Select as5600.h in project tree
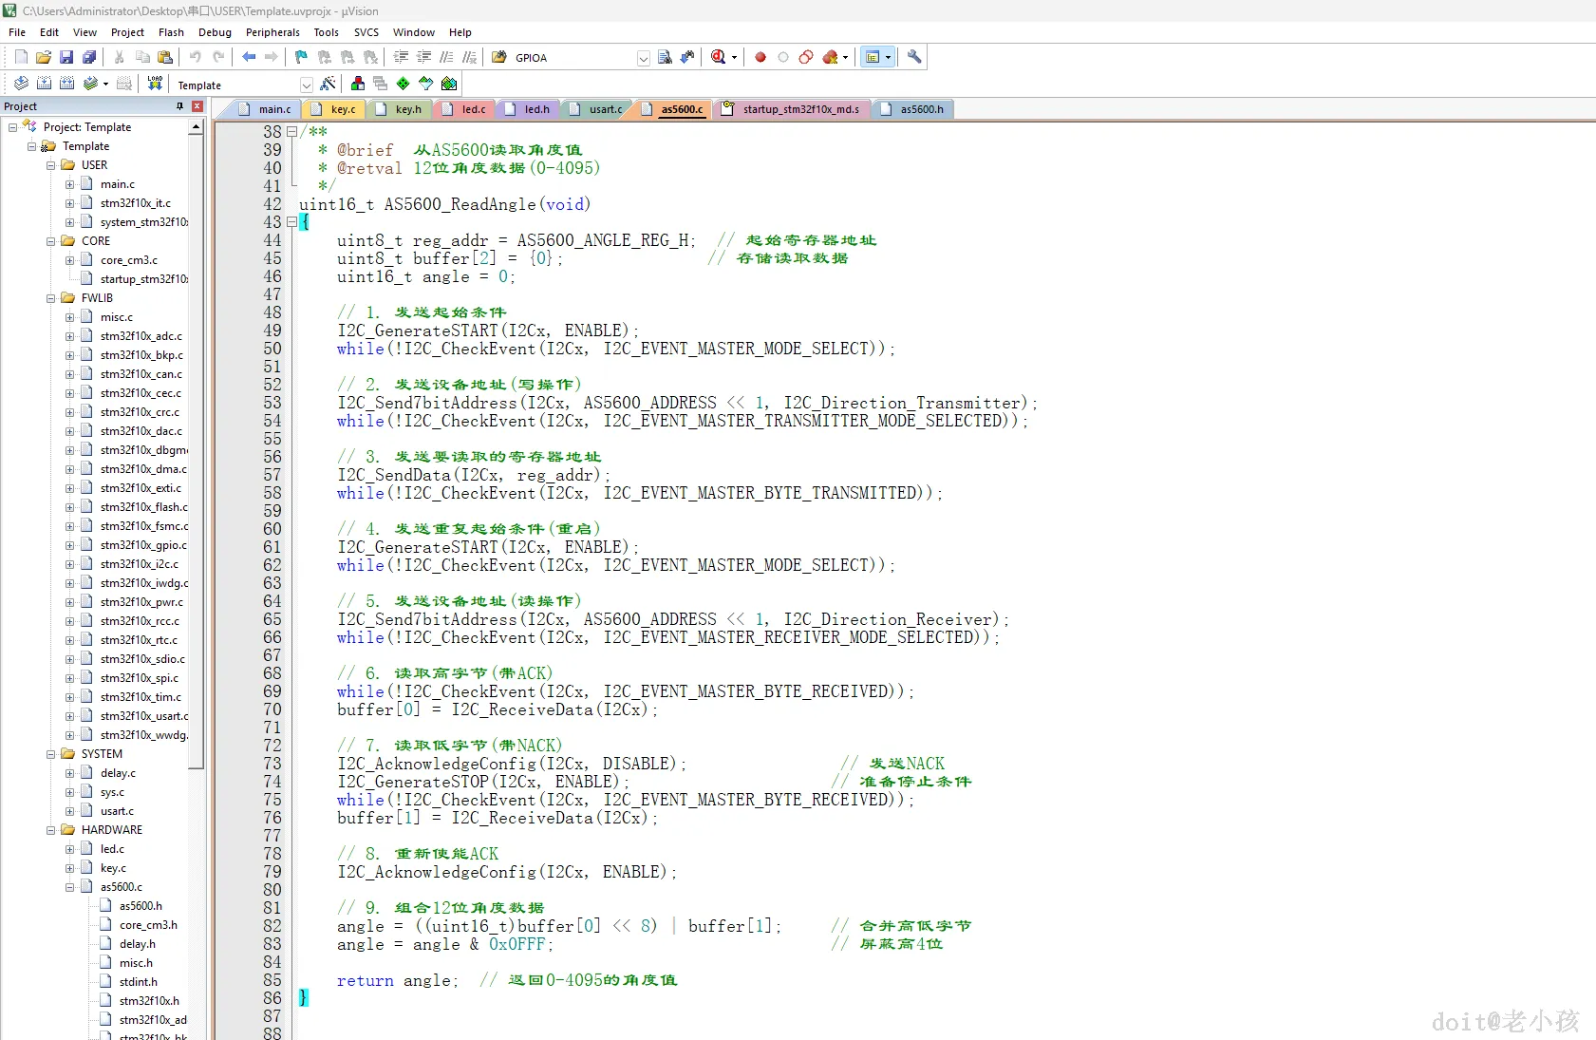The width and height of the screenshot is (1596, 1040). click(141, 906)
